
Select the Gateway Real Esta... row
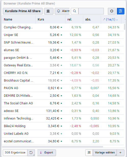(63, 65)
